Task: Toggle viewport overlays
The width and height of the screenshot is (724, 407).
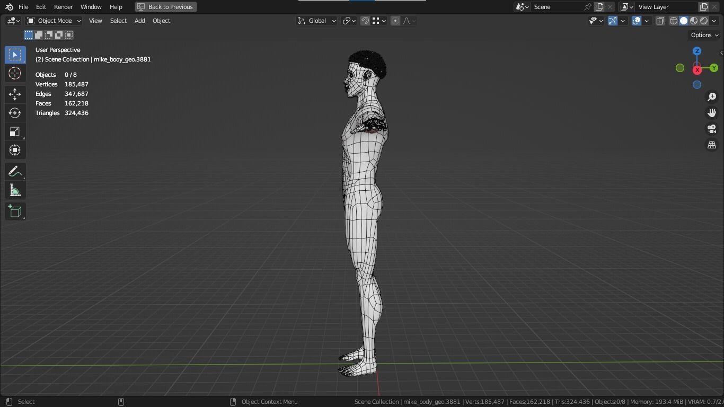Action: pos(637,21)
